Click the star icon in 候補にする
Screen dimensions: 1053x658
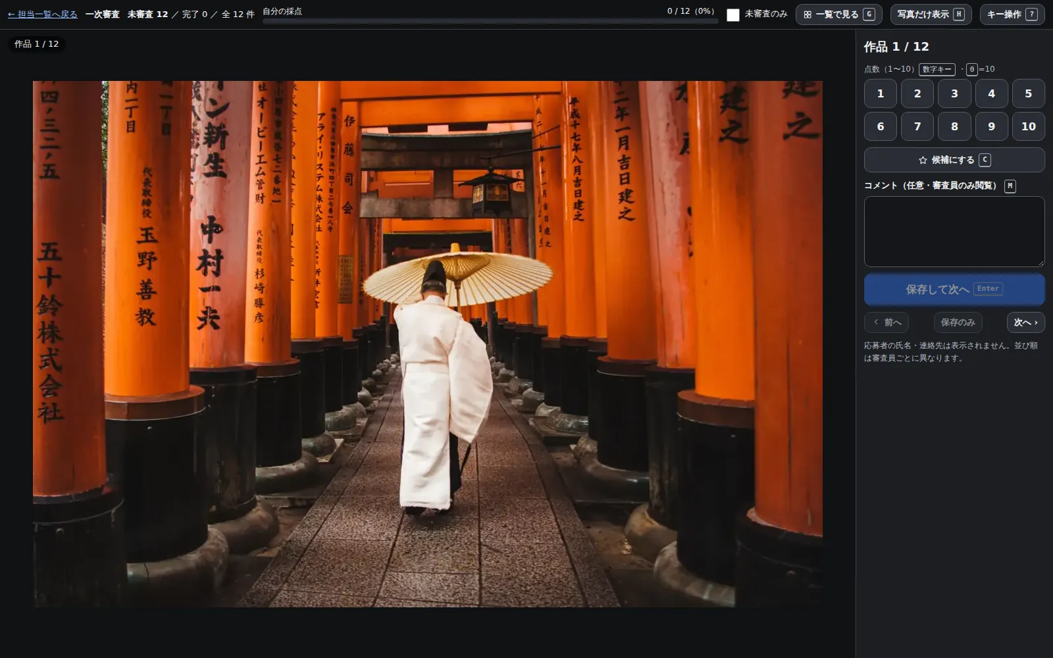923,160
